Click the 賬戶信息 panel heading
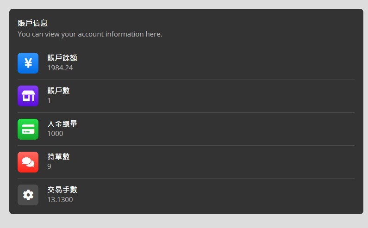 coord(33,23)
